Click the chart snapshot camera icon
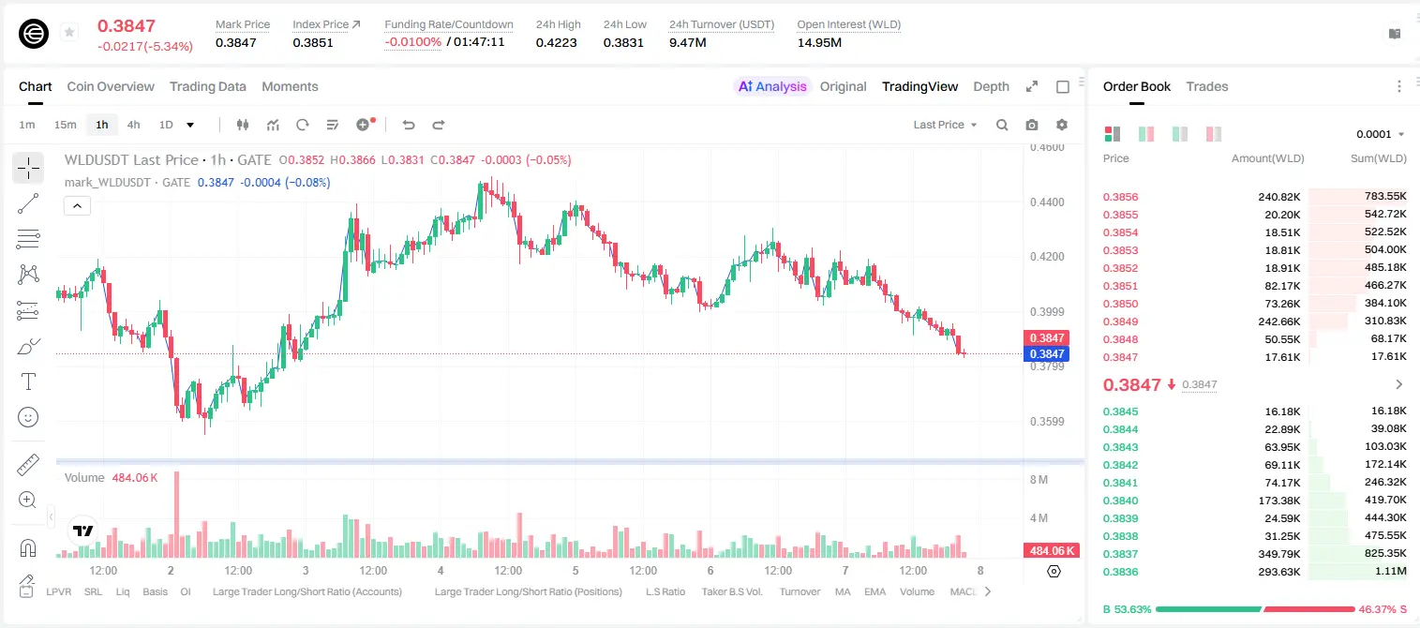Viewport: 1420px width, 628px height. pos(1032,125)
